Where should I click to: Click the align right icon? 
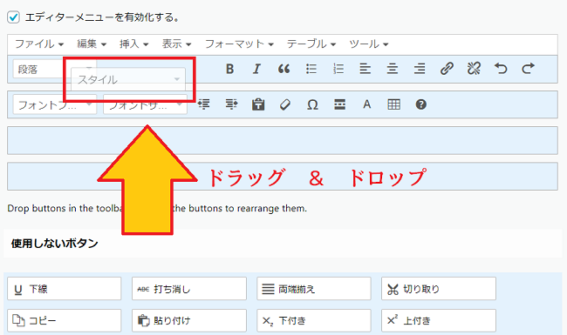[x=420, y=69]
